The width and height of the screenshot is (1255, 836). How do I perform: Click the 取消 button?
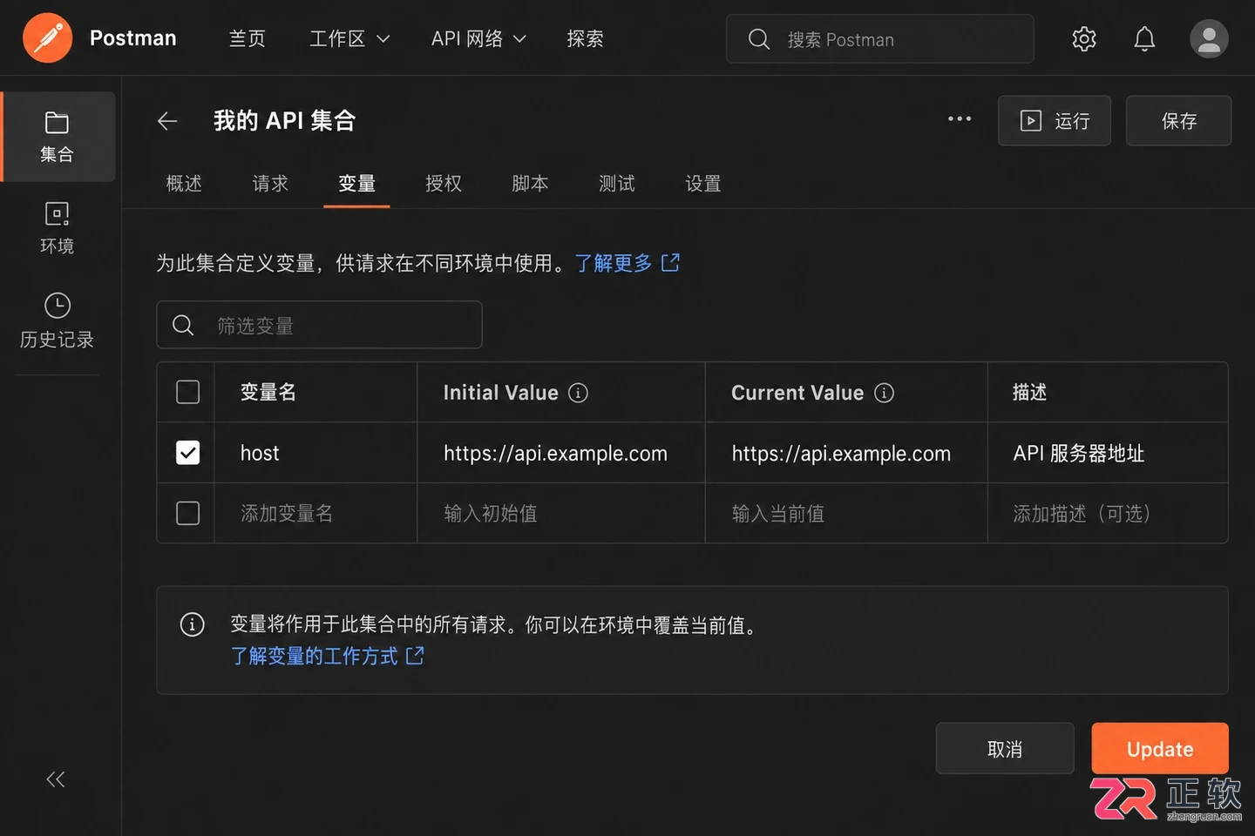pyautogui.click(x=1005, y=749)
